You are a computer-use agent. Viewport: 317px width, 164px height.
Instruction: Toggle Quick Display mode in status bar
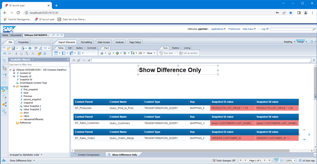(x=276, y=160)
